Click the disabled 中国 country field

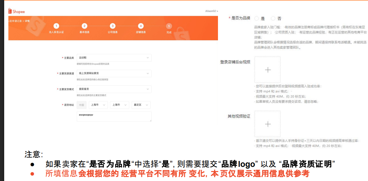(x=81, y=105)
